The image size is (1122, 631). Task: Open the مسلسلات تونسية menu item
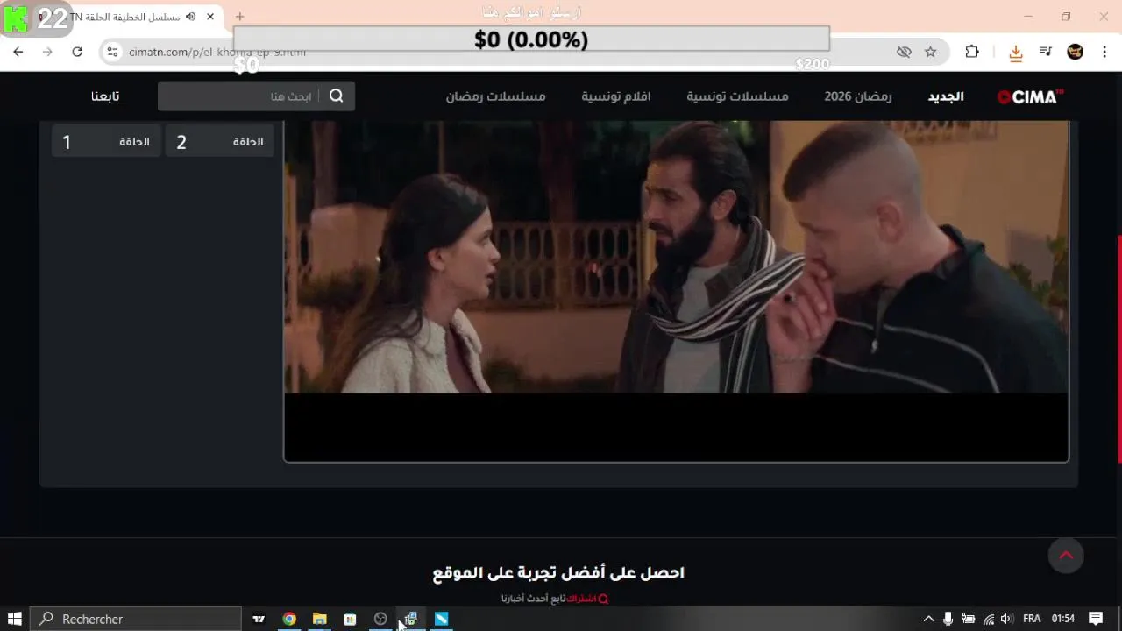point(737,96)
